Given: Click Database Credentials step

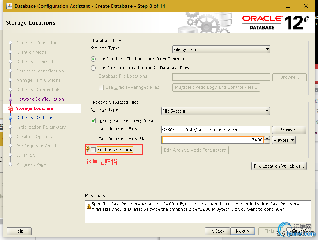Looking at the screenshot, I should pos(38,90).
